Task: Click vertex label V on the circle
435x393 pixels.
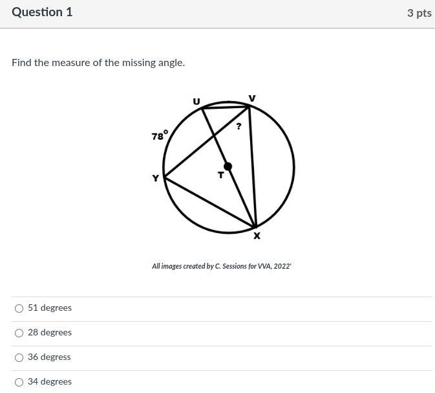Action: (252, 98)
